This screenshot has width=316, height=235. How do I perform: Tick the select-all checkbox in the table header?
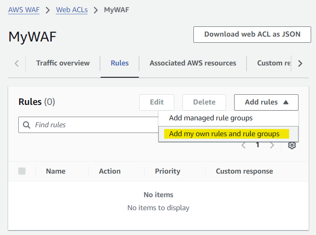22,171
